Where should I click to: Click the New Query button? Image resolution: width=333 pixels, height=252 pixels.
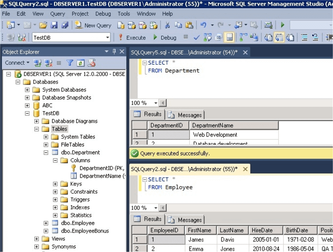[93, 25]
